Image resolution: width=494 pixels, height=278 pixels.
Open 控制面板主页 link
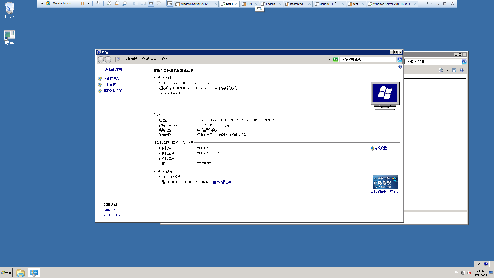tap(113, 69)
